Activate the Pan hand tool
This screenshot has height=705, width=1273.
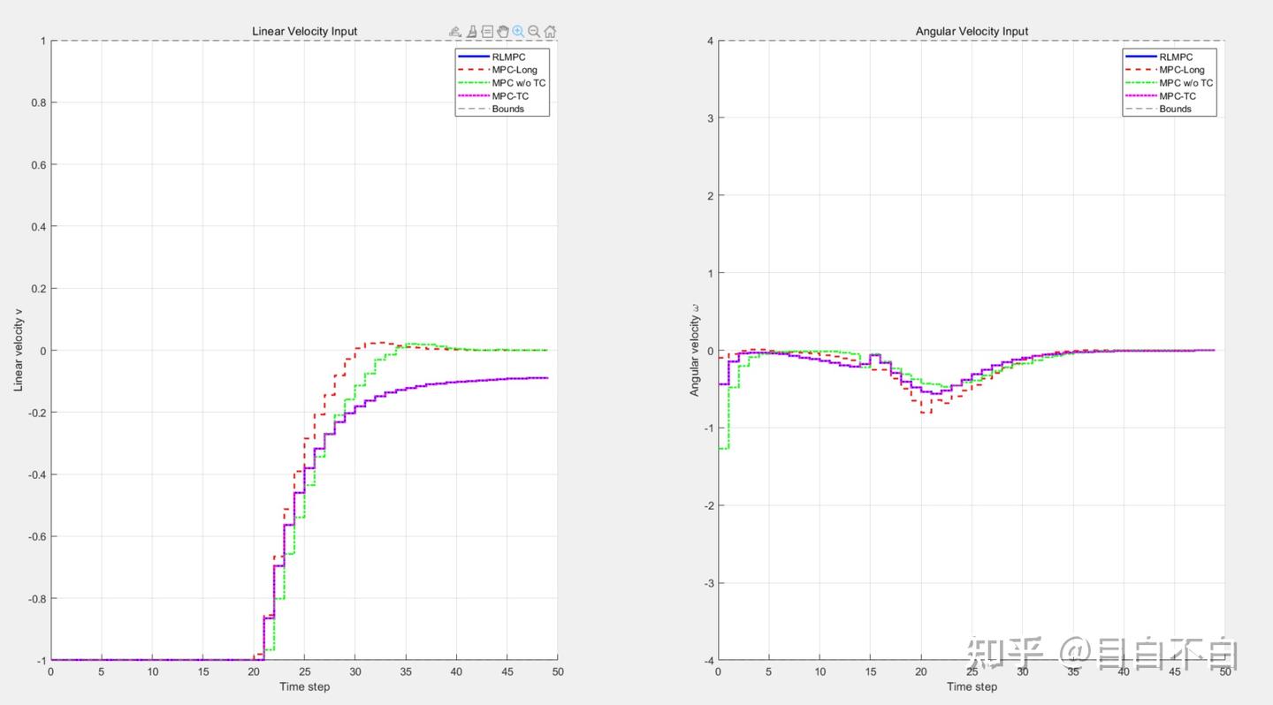click(503, 32)
